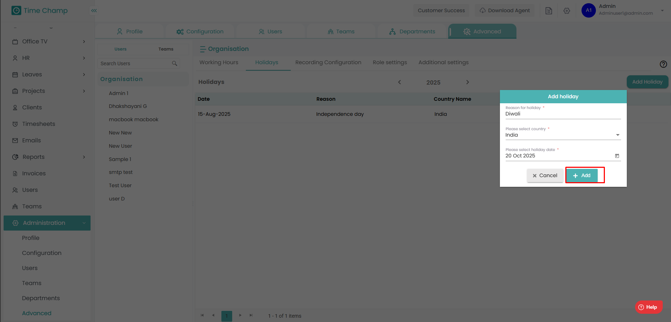
Task: Expand the Reports menu chevron
Action: click(x=84, y=157)
